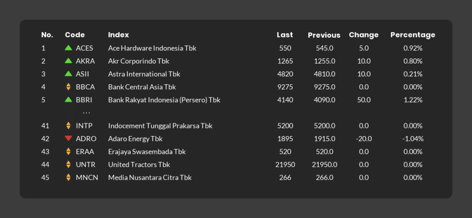Select the United Tractors Tbk row

(x=236, y=164)
